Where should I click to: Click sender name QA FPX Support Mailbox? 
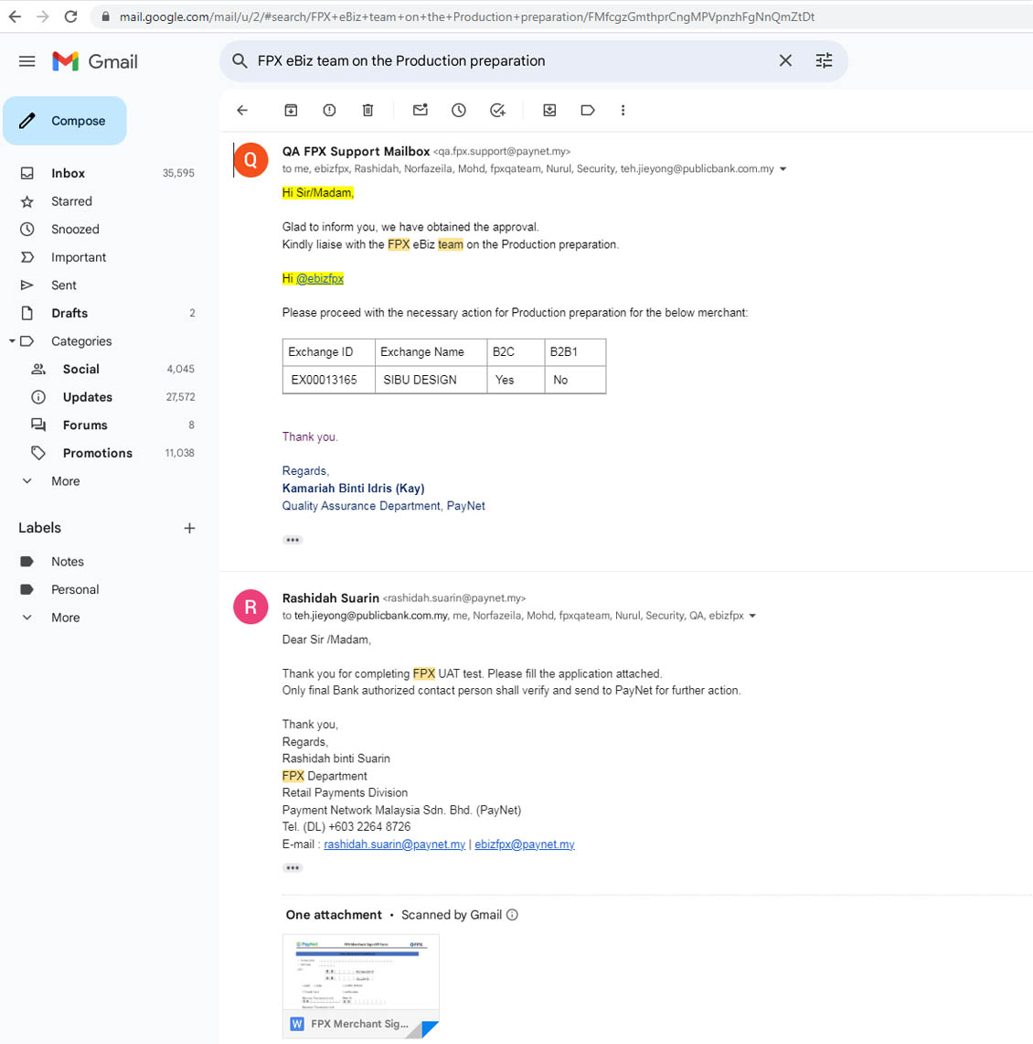pos(356,151)
